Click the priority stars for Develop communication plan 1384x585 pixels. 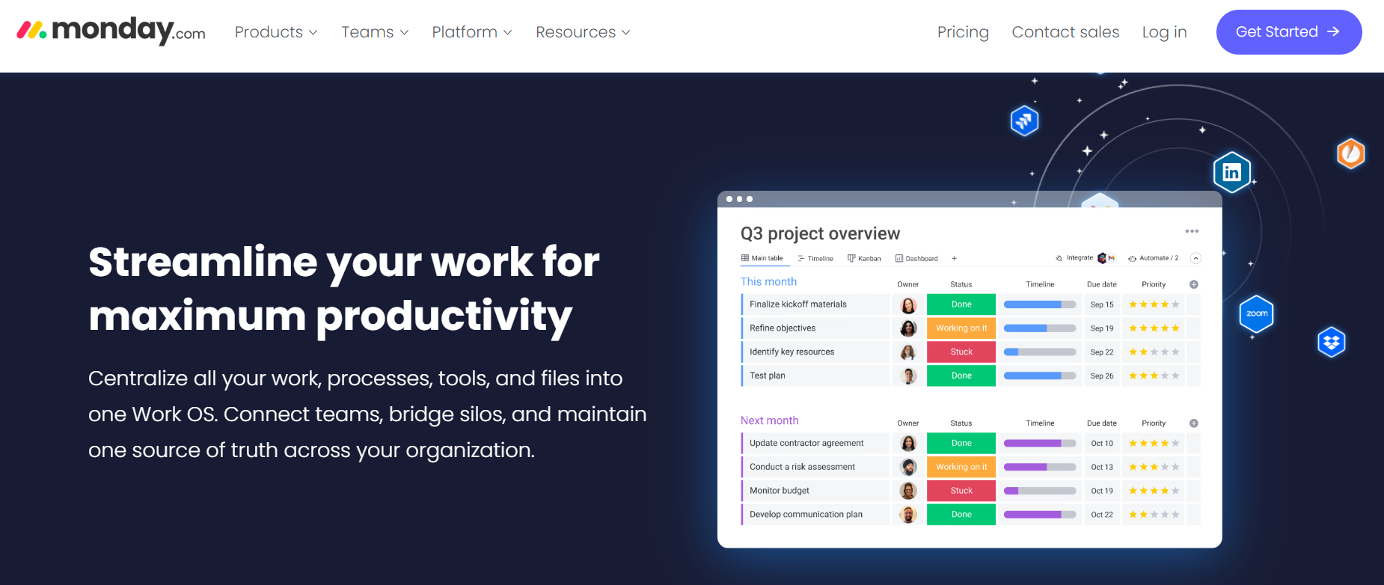1154,515
